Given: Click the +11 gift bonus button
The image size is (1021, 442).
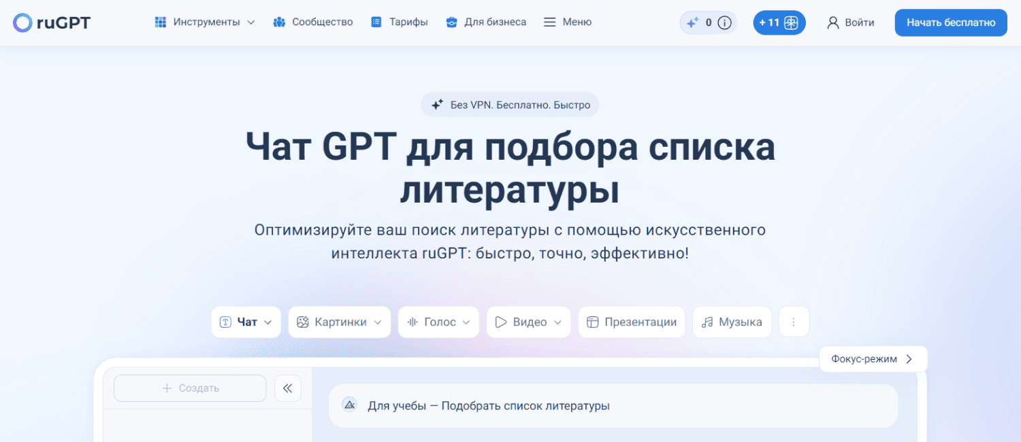Looking at the screenshot, I should point(779,22).
